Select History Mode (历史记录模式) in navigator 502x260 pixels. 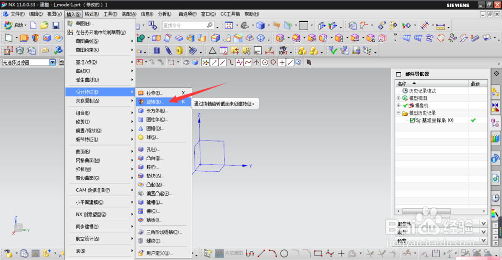pyautogui.click(x=422, y=91)
